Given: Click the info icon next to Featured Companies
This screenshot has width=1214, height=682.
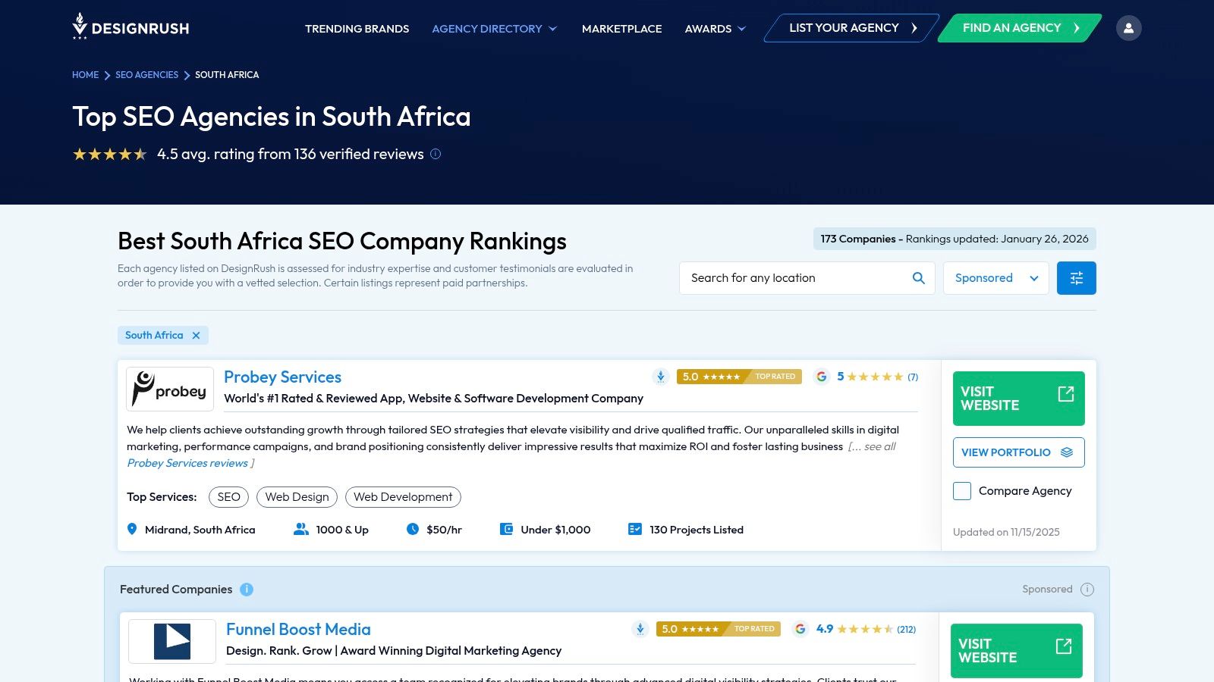Looking at the screenshot, I should point(247,589).
